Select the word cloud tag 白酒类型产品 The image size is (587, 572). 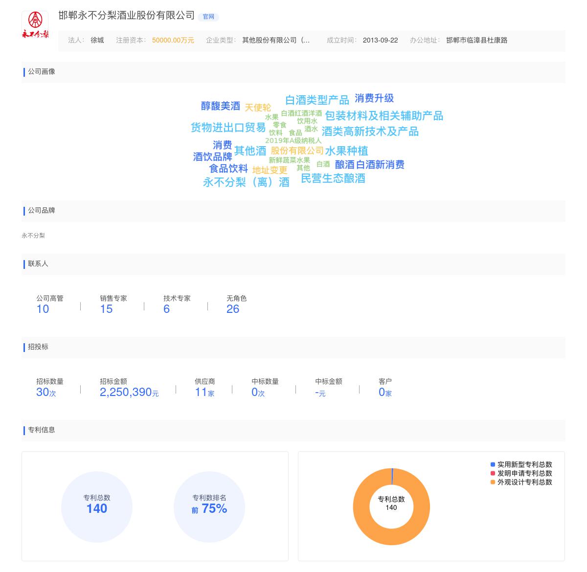[317, 100]
